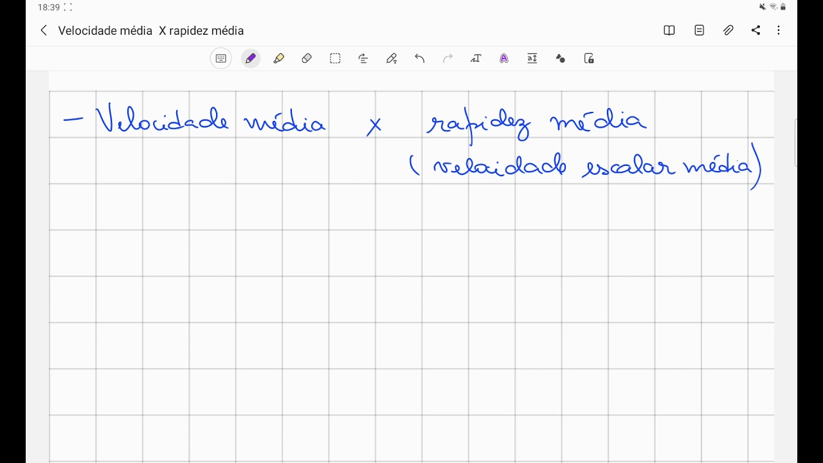The image size is (823, 463).
Task: Open the straighten handwriting tool
Action: pyautogui.click(x=363, y=59)
